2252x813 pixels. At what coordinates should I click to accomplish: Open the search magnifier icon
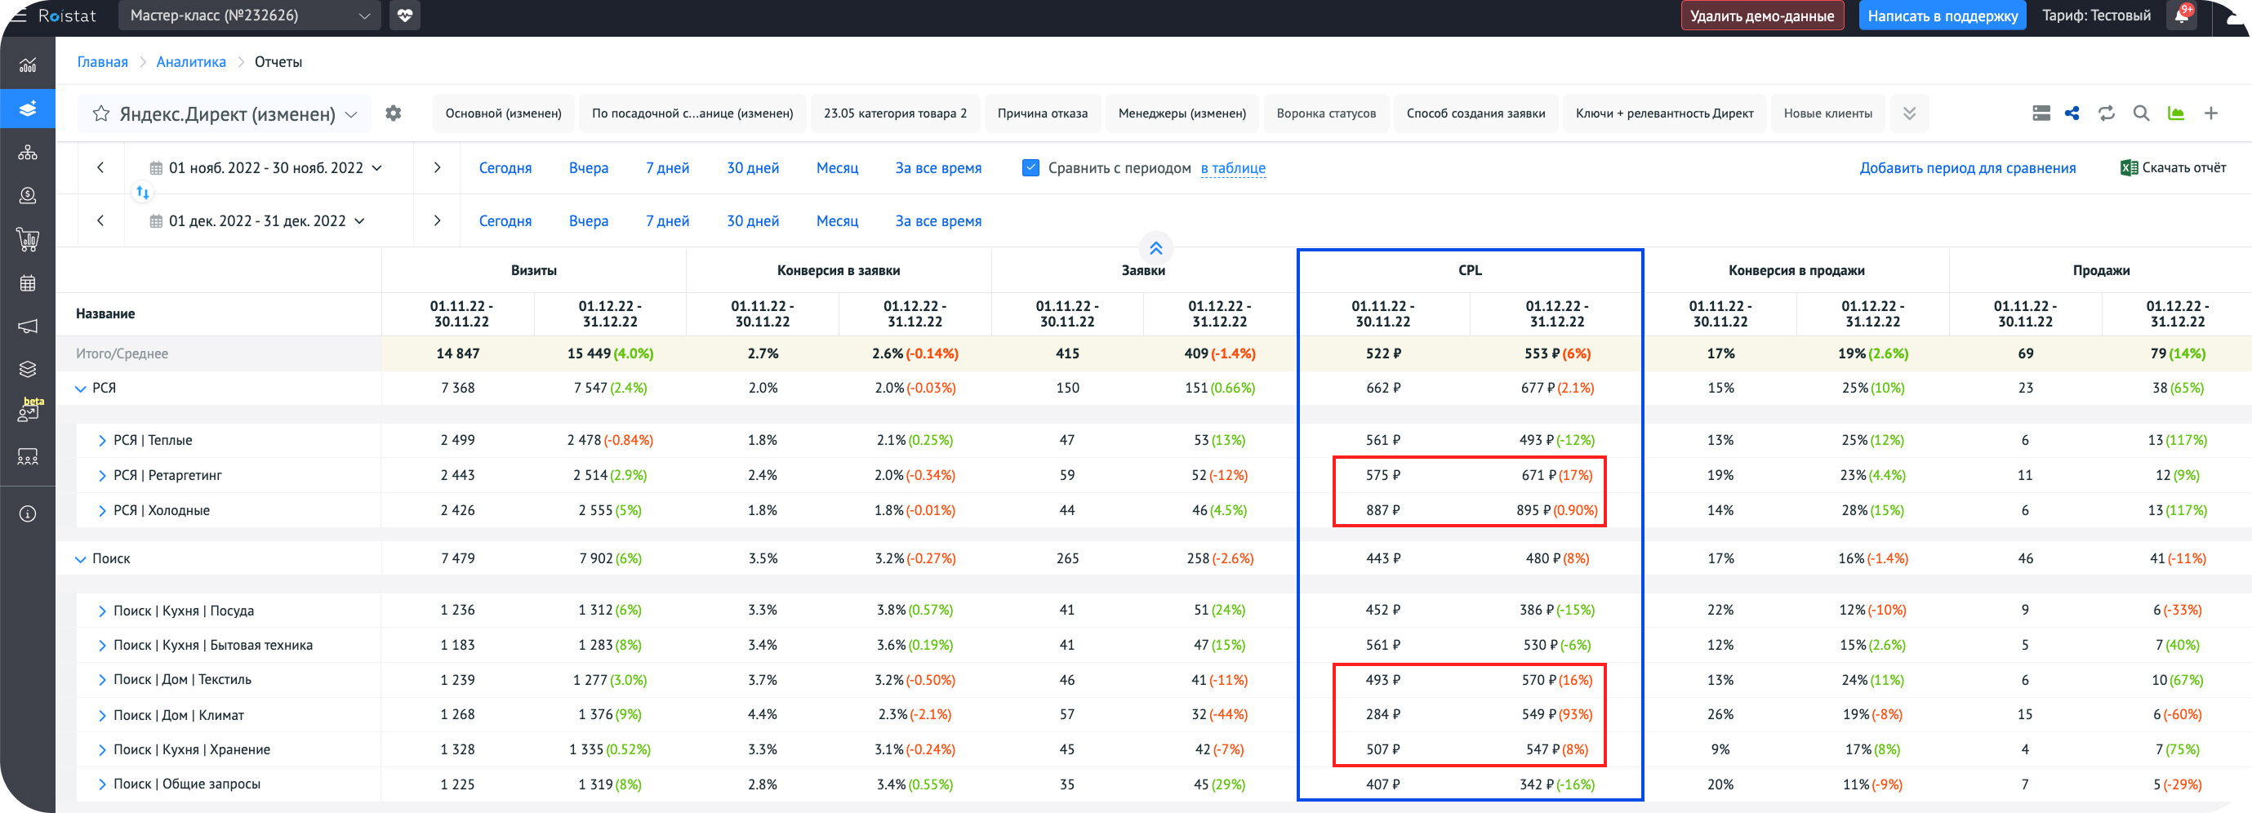[x=2141, y=113]
